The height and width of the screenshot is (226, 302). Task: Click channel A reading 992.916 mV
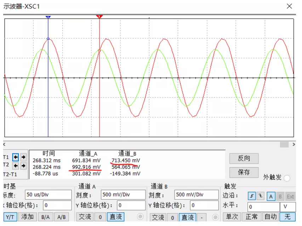(86, 167)
